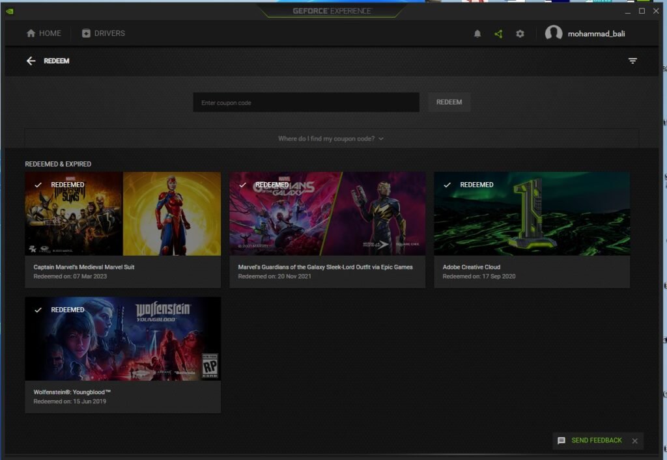The height and width of the screenshot is (460, 667).
Task: Dismiss the feedback prompt with the X
Action: click(635, 440)
